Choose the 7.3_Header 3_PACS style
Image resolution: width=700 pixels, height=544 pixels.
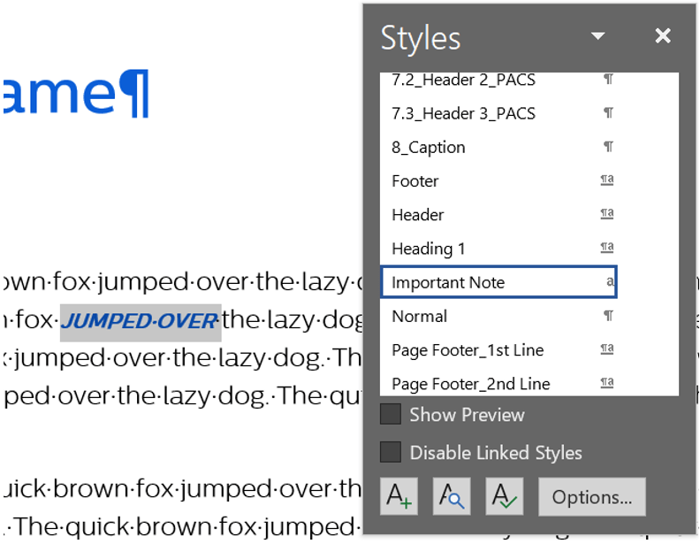point(463,113)
